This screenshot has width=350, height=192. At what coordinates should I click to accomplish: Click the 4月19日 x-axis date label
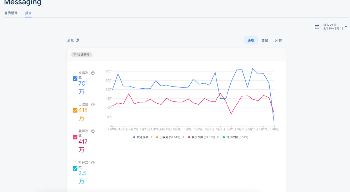coord(112,129)
